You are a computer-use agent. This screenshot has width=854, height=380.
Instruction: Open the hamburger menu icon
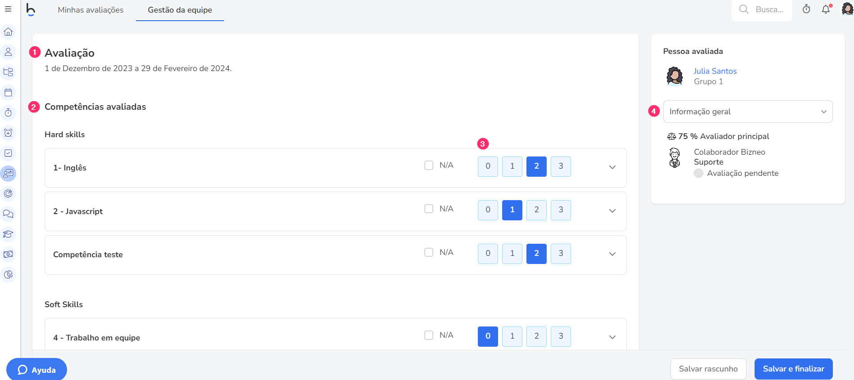tap(8, 9)
